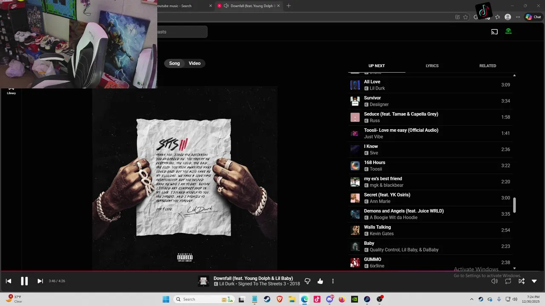Mute the Downfall tab via speaker icon
545x306 pixels.
[x=226, y=6]
